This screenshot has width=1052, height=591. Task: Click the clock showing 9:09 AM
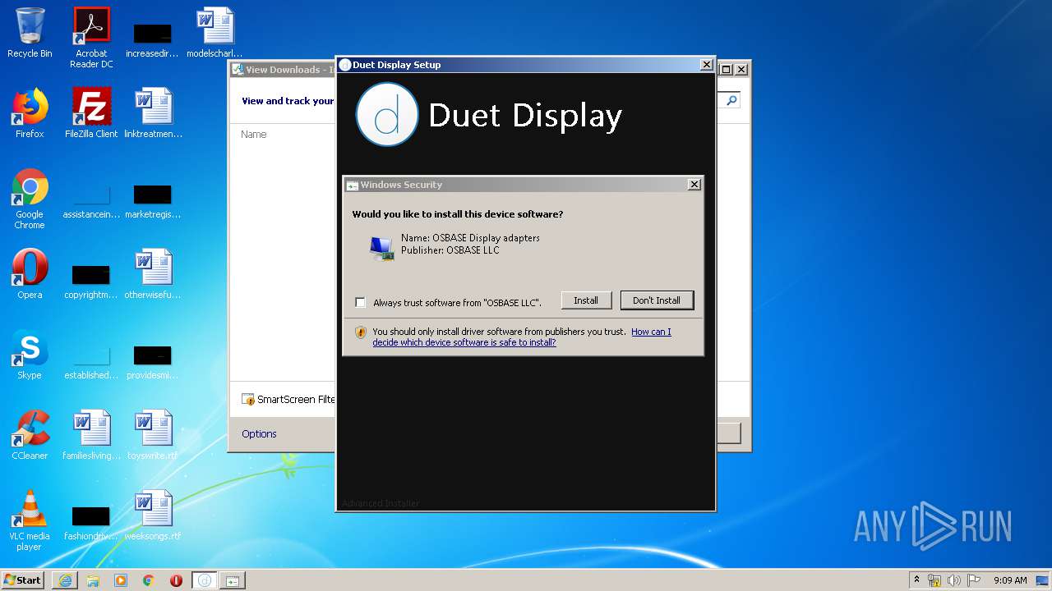[1010, 580]
